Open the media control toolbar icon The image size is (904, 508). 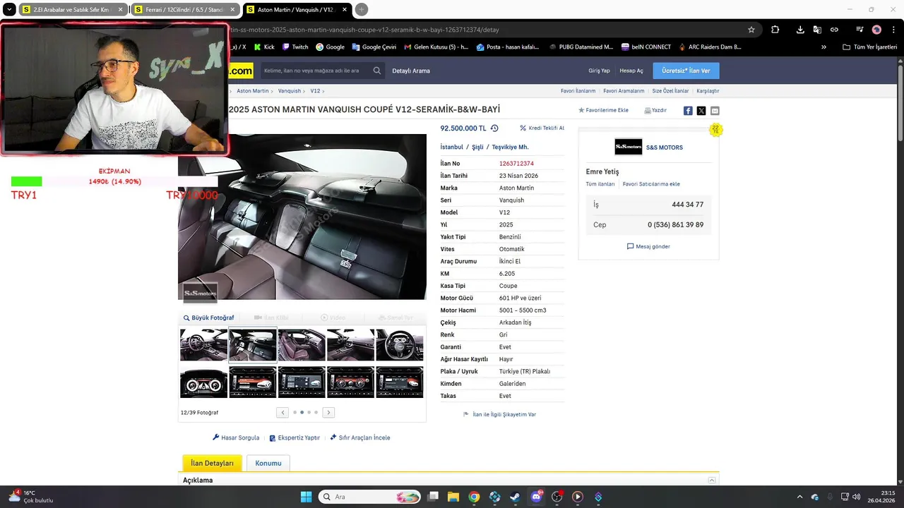click(x=860, y=30)
